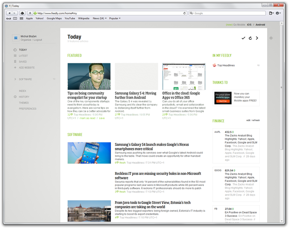Click the URL address field
The width and height of the screenshot is (289, 228).
pyautogui.click(x=110, y=13)
